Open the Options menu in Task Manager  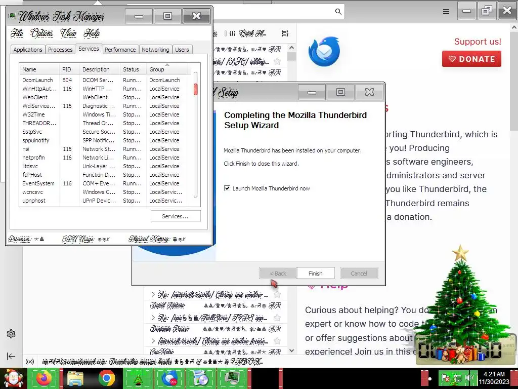(x=41, y=33)
